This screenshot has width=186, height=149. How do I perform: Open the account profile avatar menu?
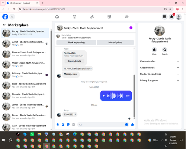179,17
